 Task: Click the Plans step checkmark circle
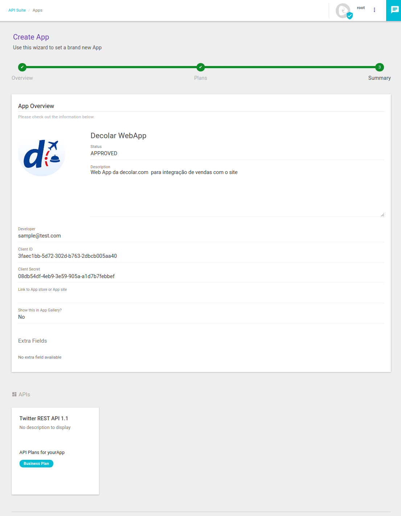coord(200,67)
